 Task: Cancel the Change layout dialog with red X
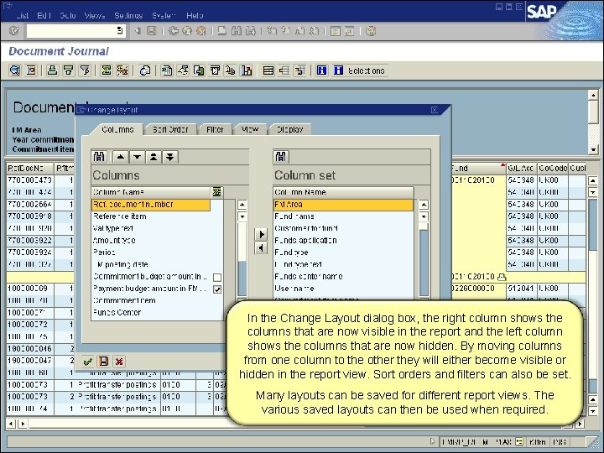[119, 362]
